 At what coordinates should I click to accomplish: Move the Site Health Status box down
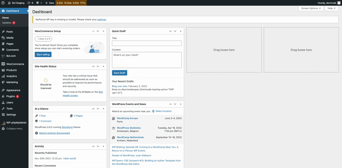[x=98, y=66]
